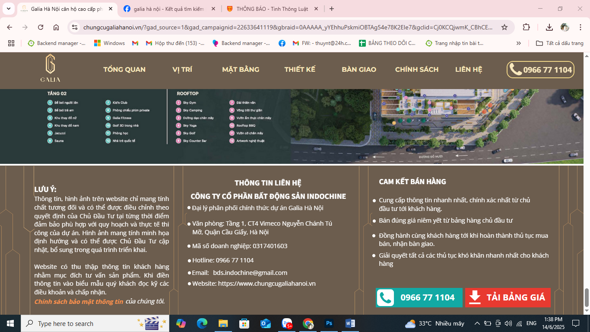Open LIÊN HỆ menu item
This screenshot has width=590, height=332.
click(x=469, y=70)
